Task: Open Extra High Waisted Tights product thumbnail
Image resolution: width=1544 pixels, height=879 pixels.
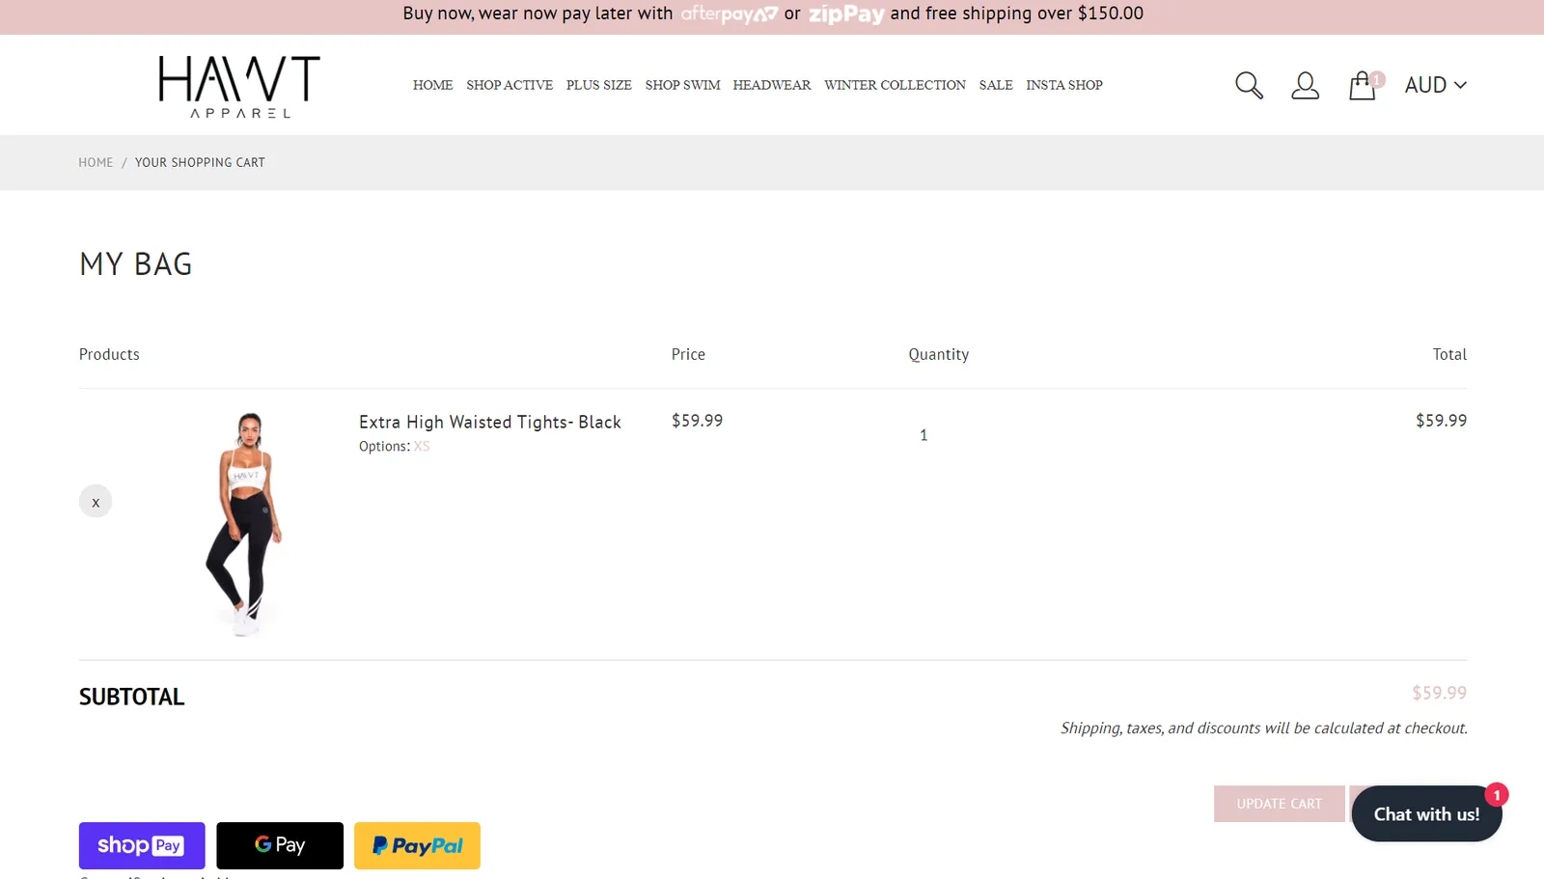Action: (x=244, y=524)
